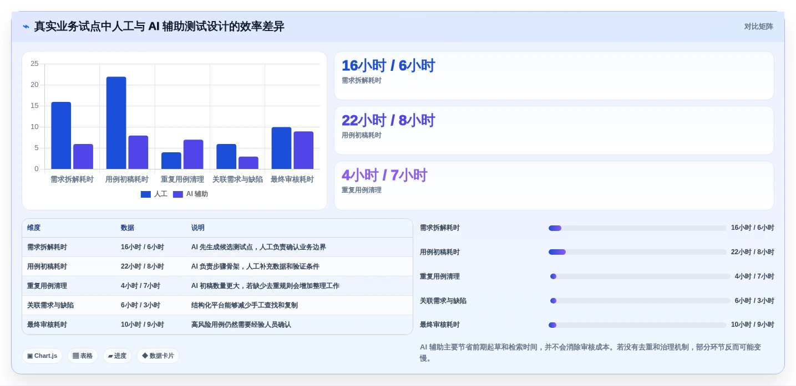Click the 人工 bar for 关联需求与缺陷
Image resolution: width=796 pixels, height=386 pixels.
click(x=226, y=157)
